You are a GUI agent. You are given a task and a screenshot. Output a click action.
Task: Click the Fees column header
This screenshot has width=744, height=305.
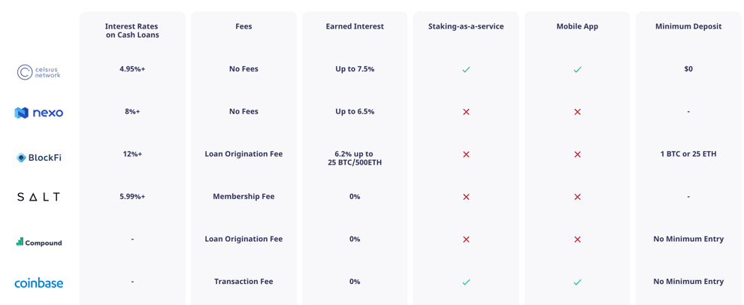[x=243, y=26]
